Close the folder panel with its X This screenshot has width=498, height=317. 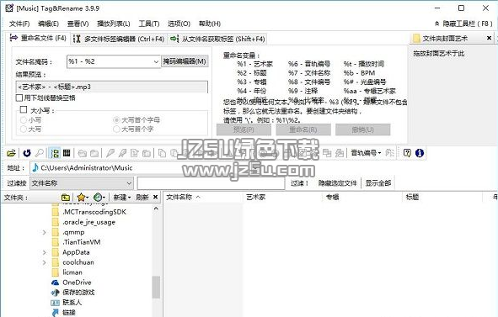pyautogui.click(x=155, y=197)
